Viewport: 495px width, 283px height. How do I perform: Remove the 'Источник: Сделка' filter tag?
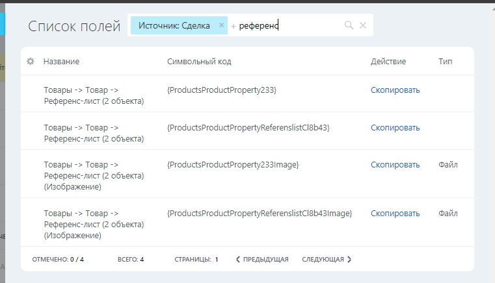pos(221,25)
